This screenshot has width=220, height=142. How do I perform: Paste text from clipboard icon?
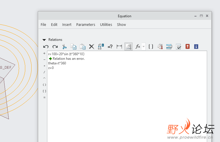[83, 47]
